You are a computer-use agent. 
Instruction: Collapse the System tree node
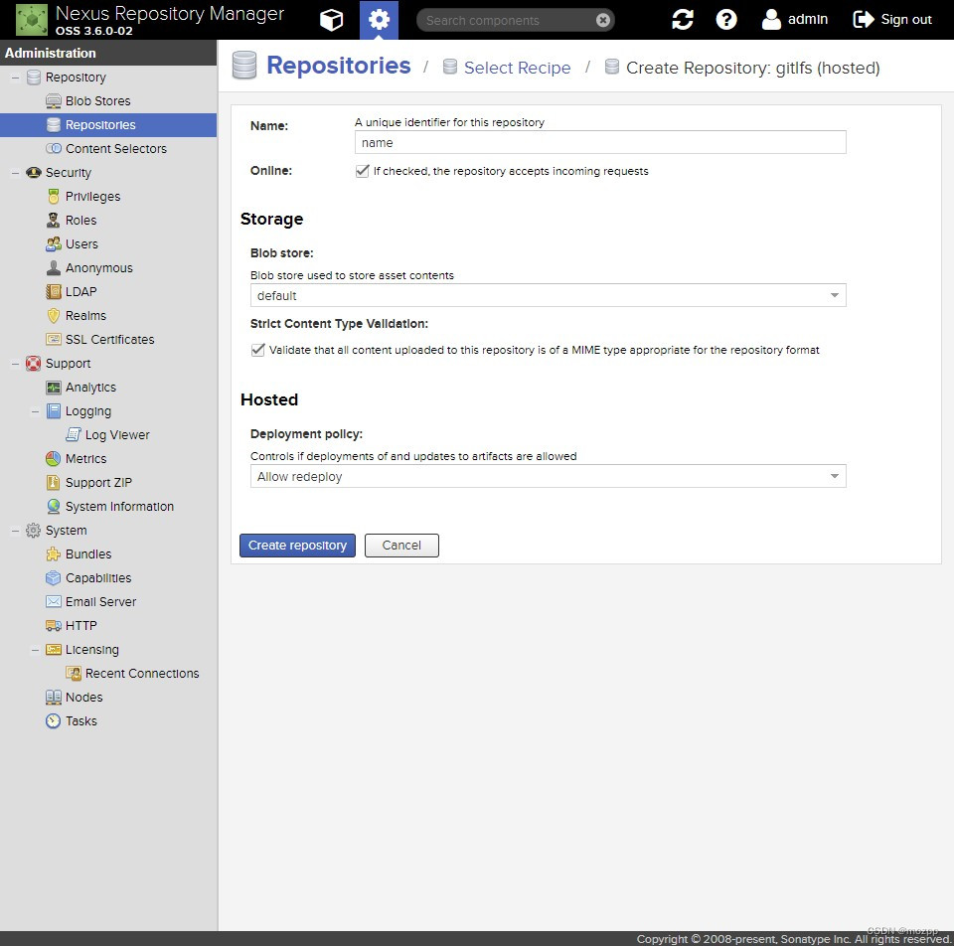coord(15,531)
